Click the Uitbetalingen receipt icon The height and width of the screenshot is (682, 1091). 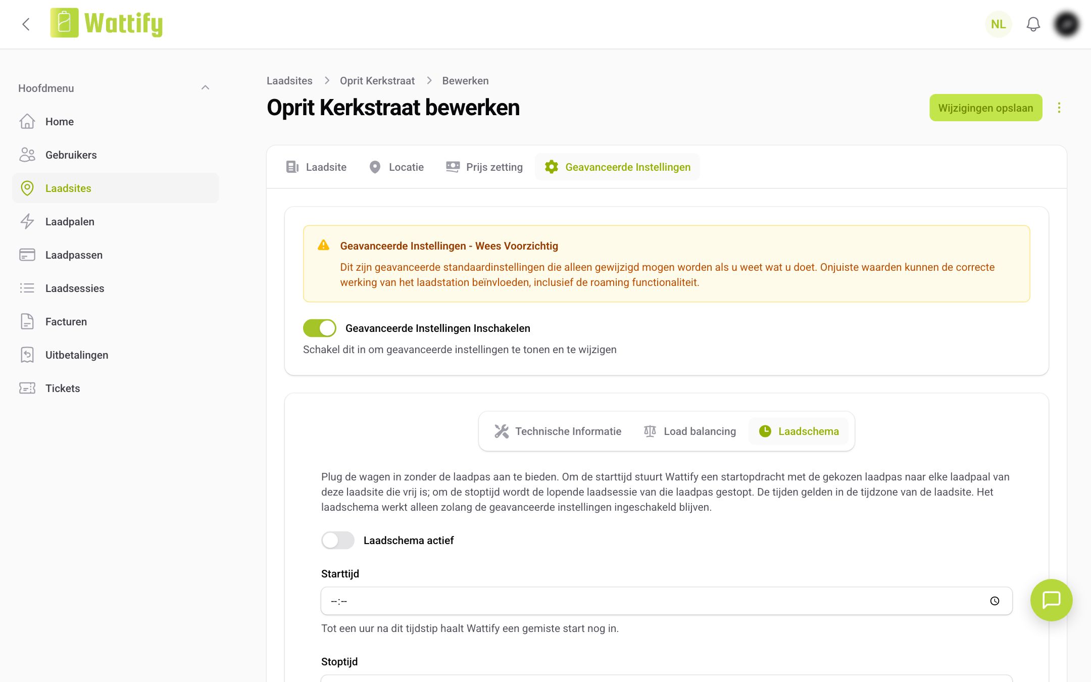click(27, 355)
